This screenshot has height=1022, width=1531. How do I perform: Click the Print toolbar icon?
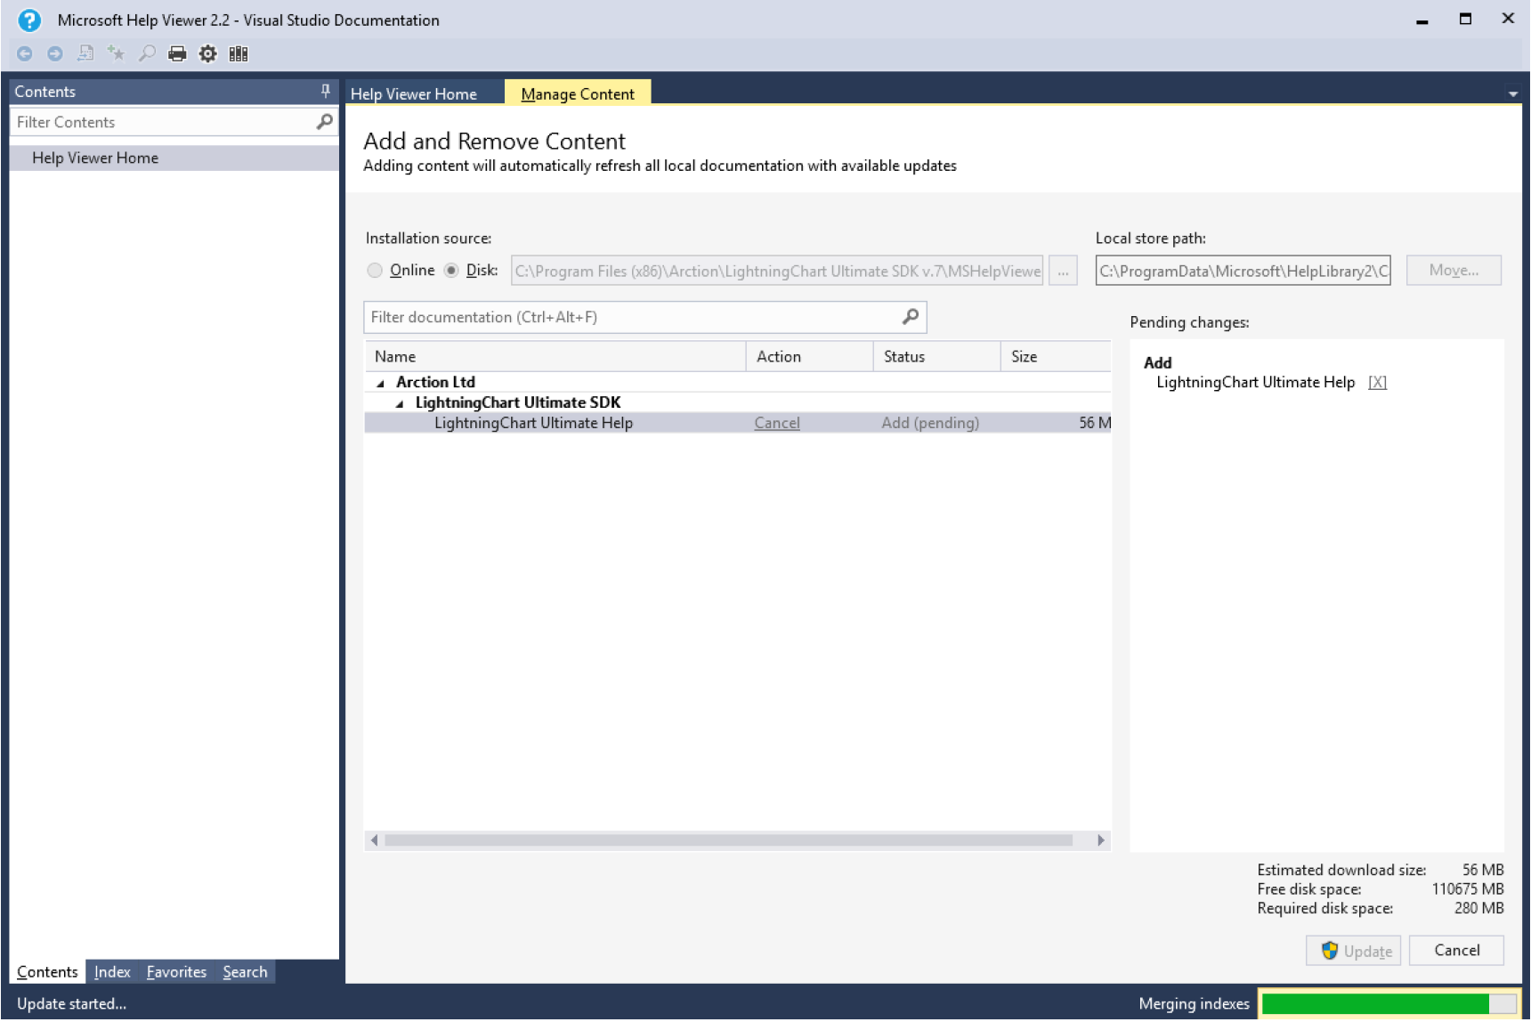(x=177, y=54)
